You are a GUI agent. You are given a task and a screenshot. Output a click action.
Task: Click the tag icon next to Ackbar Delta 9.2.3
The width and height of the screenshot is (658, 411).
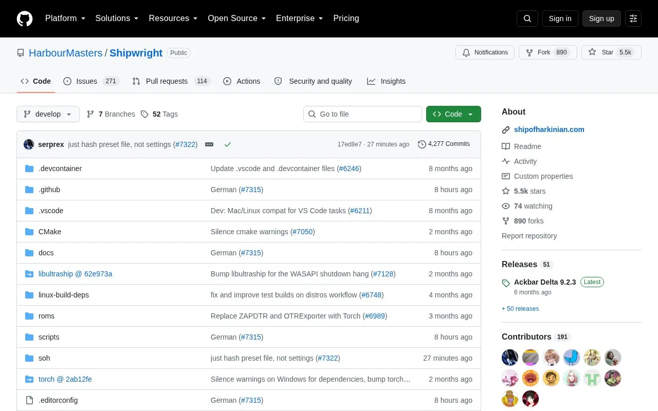point(506,283)
